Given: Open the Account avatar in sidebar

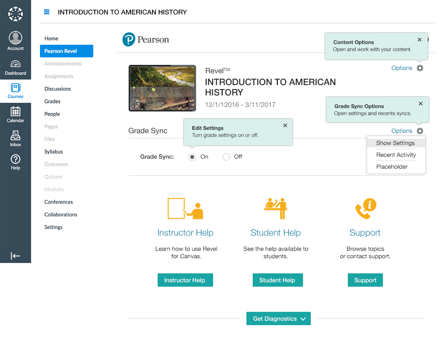Looking at the screenshot, I should tap(16, 38).
